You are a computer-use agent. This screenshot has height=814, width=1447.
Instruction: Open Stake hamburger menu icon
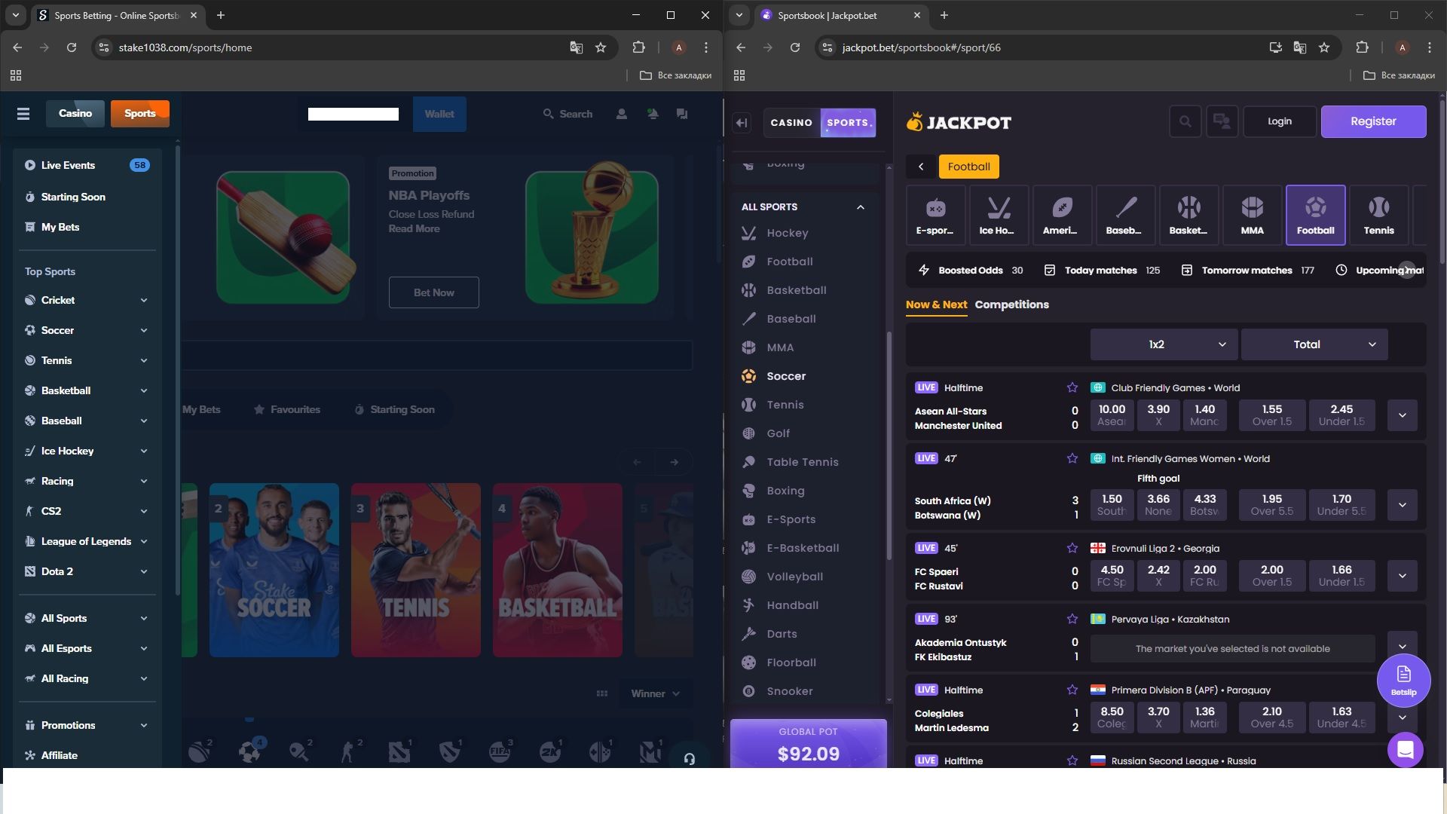pyautogui.click(x=23, y=114)
